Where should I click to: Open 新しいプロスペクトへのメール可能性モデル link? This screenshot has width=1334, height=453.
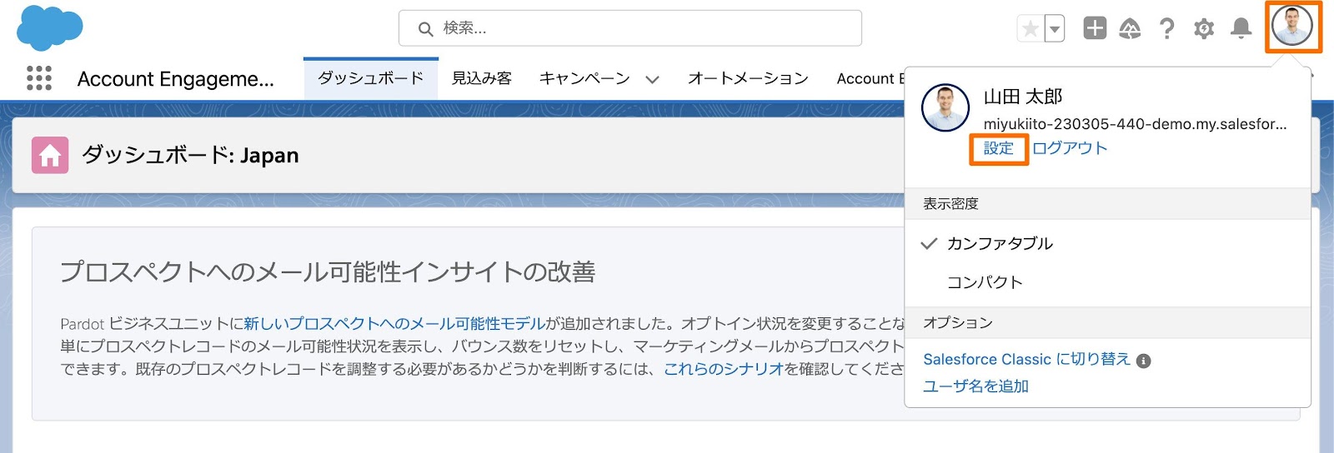394,323
